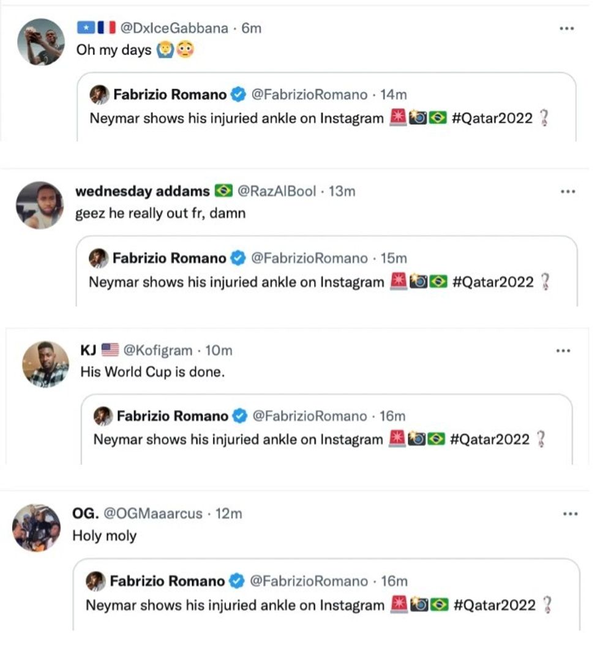Click the "wednesday addams" display name
The image size is (600, 648).
[142, 192]
